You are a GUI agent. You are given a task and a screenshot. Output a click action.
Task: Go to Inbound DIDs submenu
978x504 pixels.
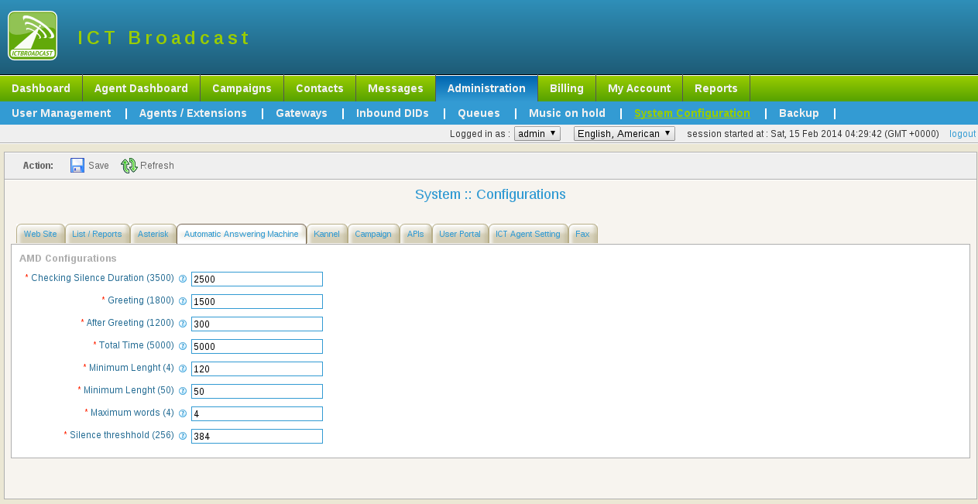pos(393,113)
